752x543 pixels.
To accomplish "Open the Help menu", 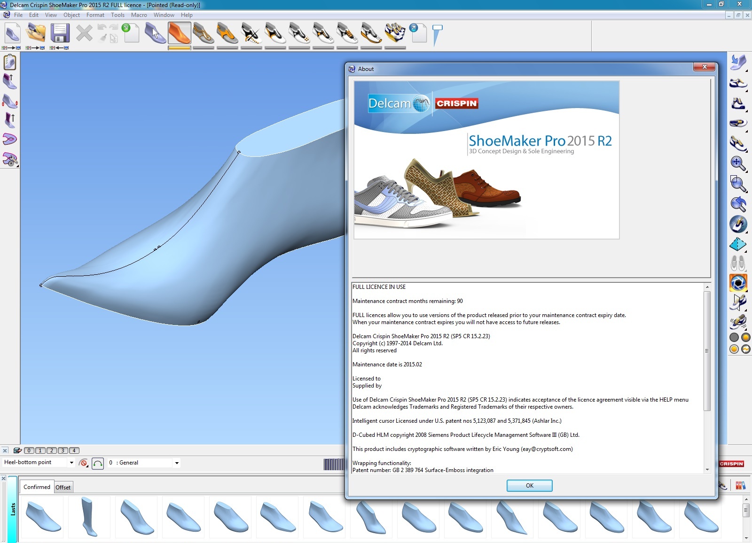I will pyautogui.click(x=187, y=15).
